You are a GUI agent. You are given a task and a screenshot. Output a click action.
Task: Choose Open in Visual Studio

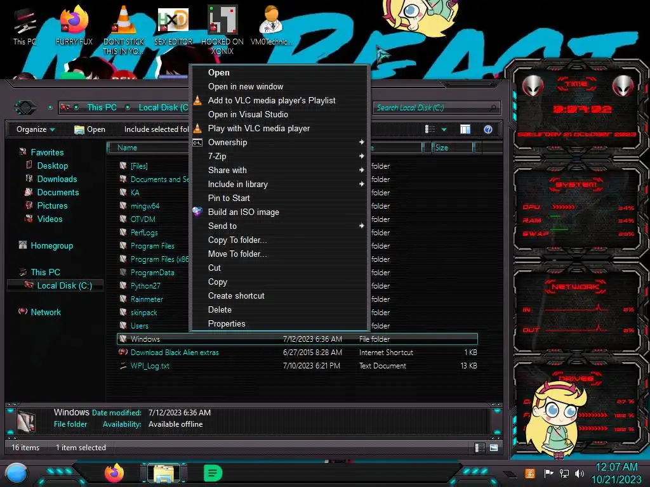279,114
